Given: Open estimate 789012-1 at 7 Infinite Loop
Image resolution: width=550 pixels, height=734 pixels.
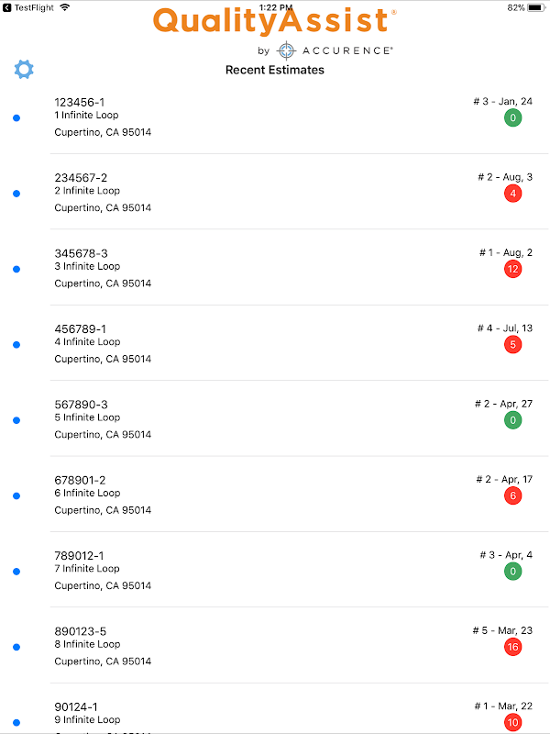Looking at the screenshot, I should point(300,570).
